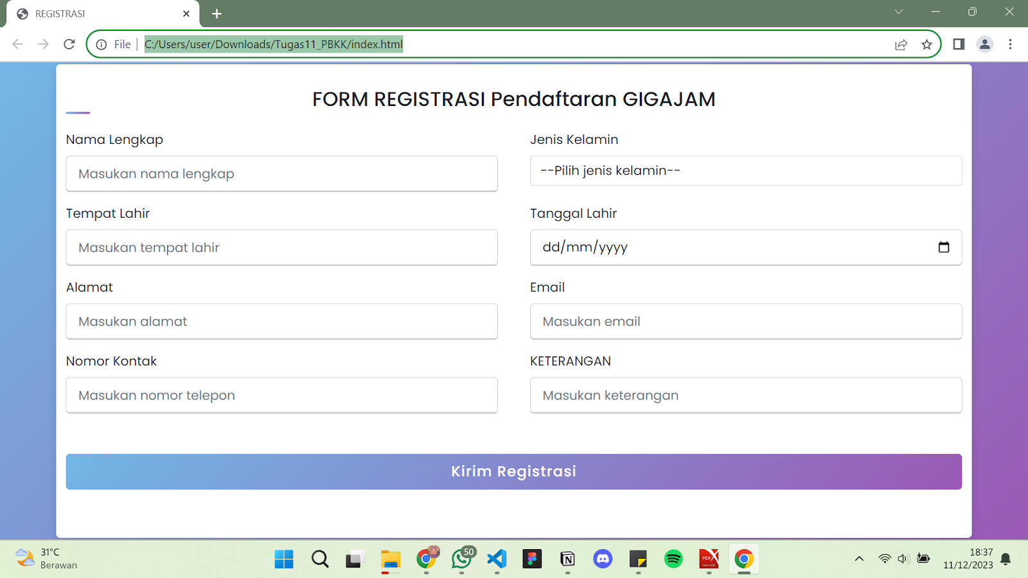The width and height of the screenshot is (1028, 578).
Task: Click the Tanggal Lahir date field
Action: click(x=746, y=247)
